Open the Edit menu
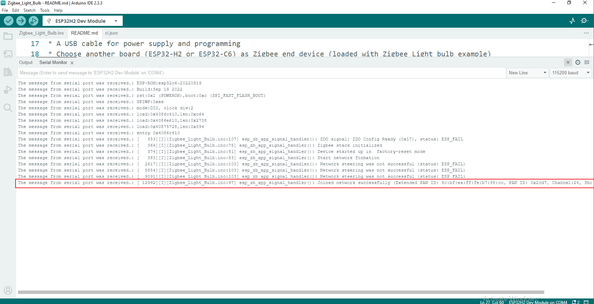The image size is (594, 304). (16, 10)
